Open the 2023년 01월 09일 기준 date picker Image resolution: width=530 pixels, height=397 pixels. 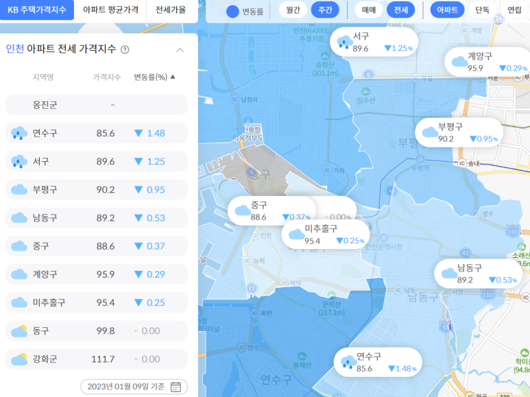point(134,387)
